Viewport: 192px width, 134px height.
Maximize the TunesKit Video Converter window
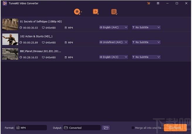pos(177,3)
